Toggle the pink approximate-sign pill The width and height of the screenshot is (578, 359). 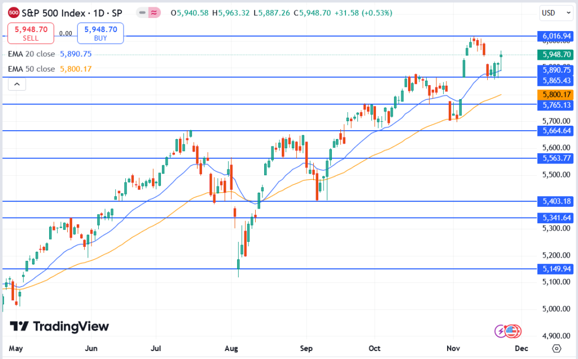154,13
